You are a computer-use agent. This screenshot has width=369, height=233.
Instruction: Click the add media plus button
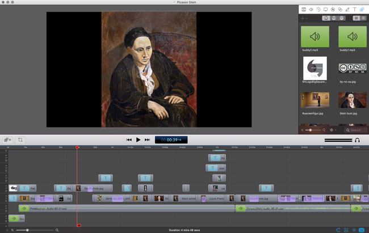pos(303,18)
